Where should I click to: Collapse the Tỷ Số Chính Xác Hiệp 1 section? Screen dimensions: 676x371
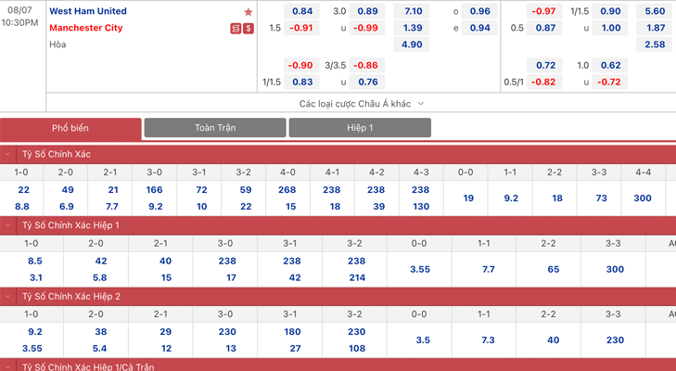pyautogui.click(x=7, y=225)
